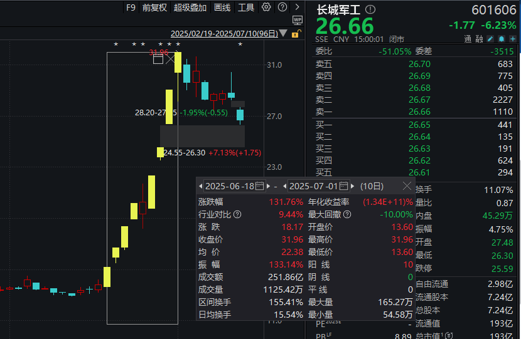Step end date forward with right arrow
The width and height of the screenshot is (521, 339).
point(353,186)
